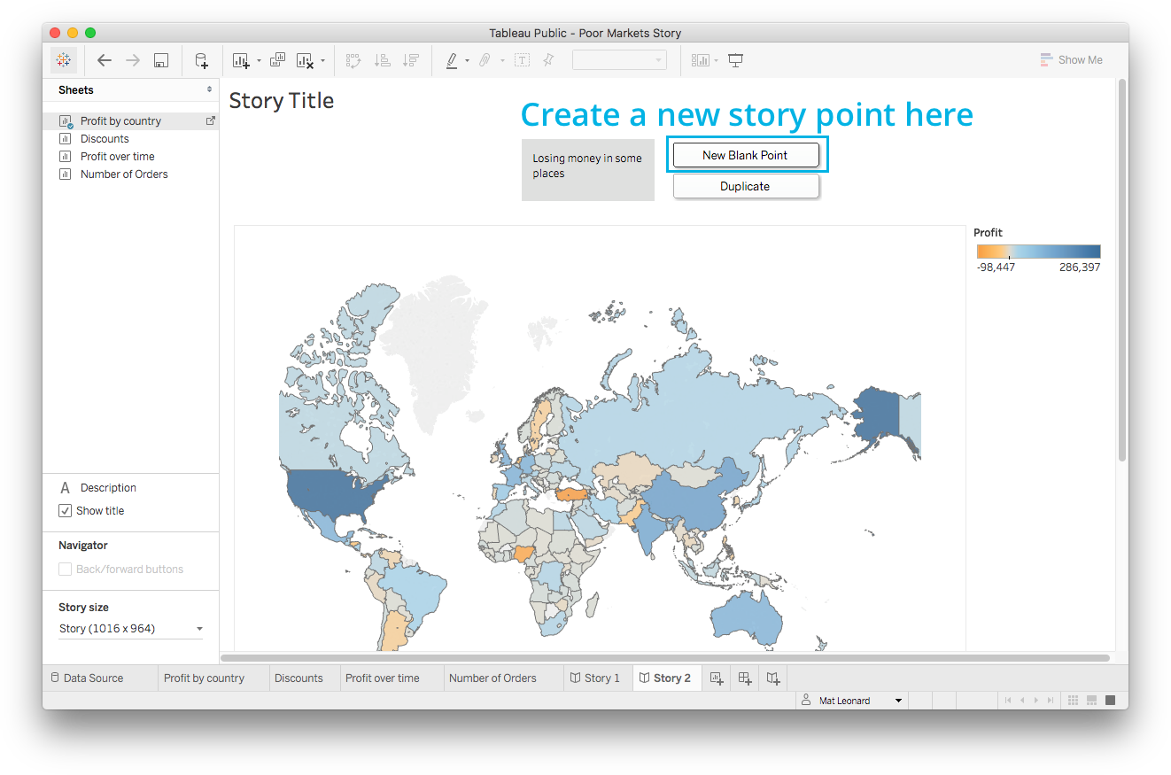This screenshot has width=1171, height=775.
Task: Click the New Dashboard icon in tab bar
Action: (x=745, y=678)
